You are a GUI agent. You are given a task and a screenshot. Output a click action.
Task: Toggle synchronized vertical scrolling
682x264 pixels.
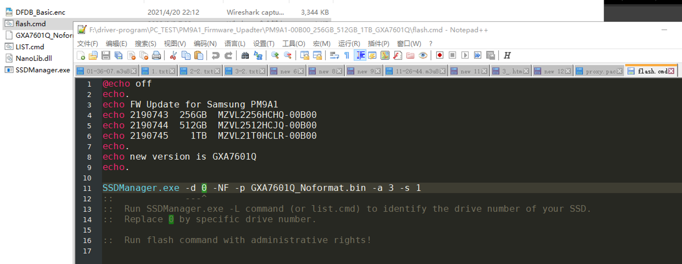(305, 56)
